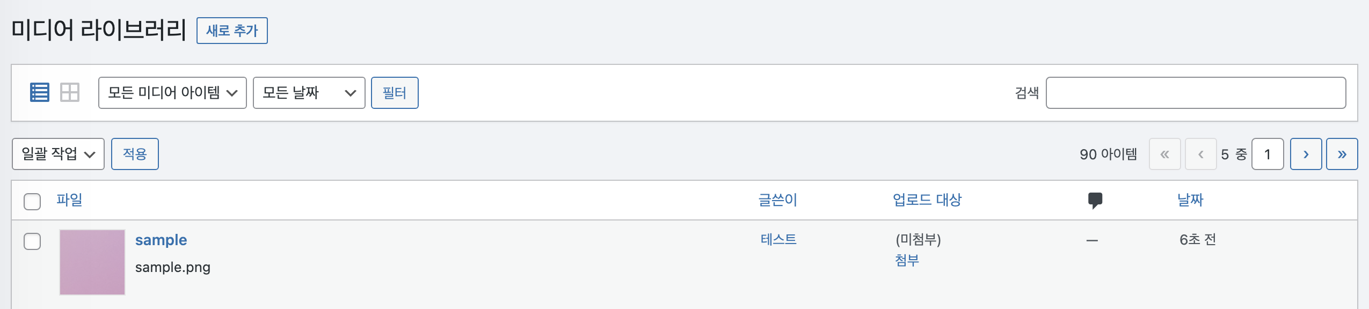Click the 검색 search input field
This screenshot has height=309, width=1369.
pos(1196,93)
